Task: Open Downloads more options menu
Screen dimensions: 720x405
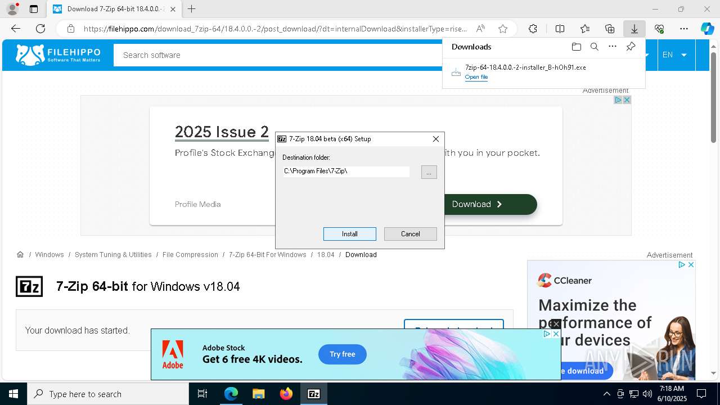Action: (x=613, y=47)
